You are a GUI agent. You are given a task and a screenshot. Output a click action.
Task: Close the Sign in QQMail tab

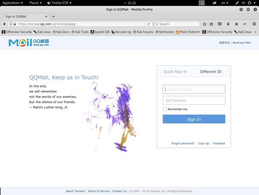point(46,17)
